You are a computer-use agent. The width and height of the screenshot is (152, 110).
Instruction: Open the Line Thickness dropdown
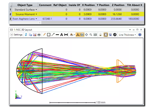coord(127,35)
